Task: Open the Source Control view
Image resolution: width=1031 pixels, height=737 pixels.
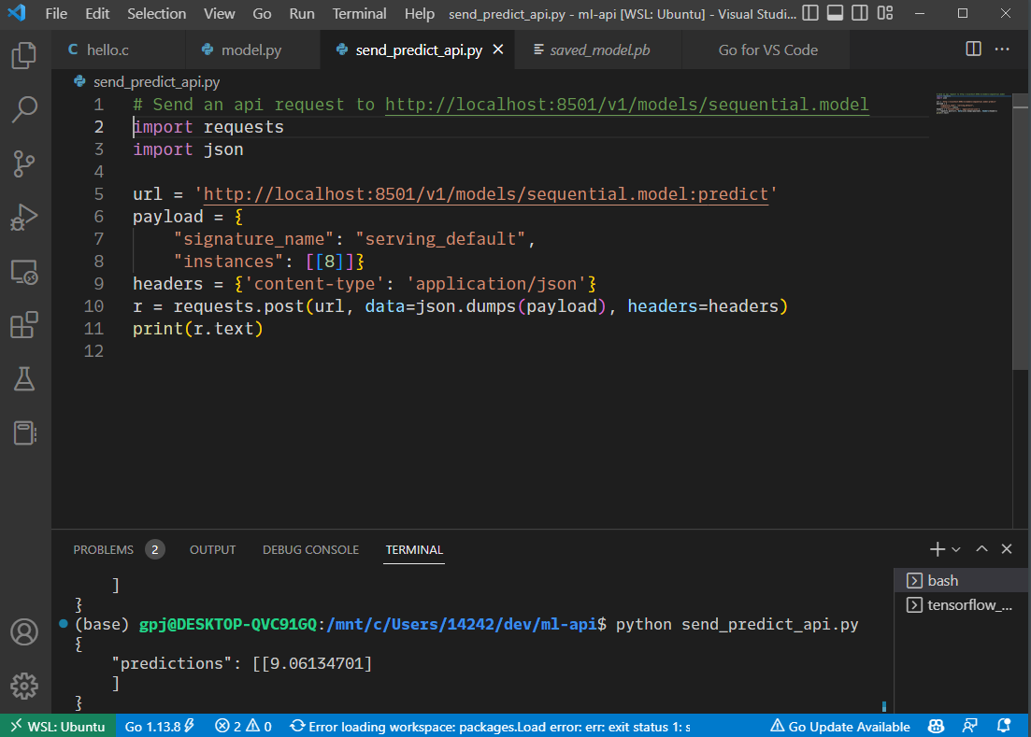Action: (24, 163)
